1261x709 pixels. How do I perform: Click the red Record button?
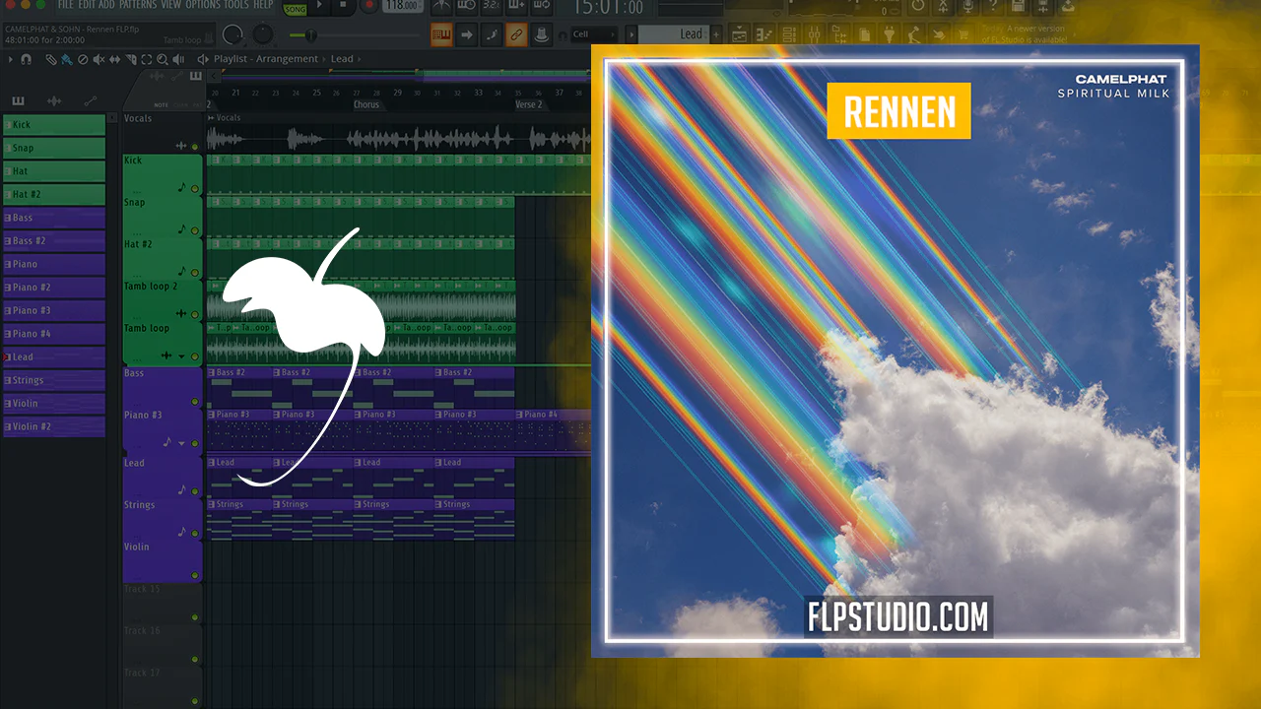(368, 6)
